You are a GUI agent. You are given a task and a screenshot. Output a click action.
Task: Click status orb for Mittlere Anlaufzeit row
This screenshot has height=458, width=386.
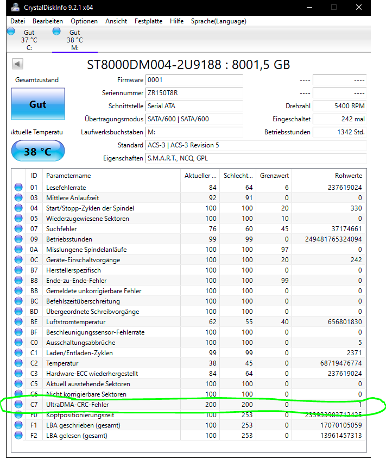point(18,198)
